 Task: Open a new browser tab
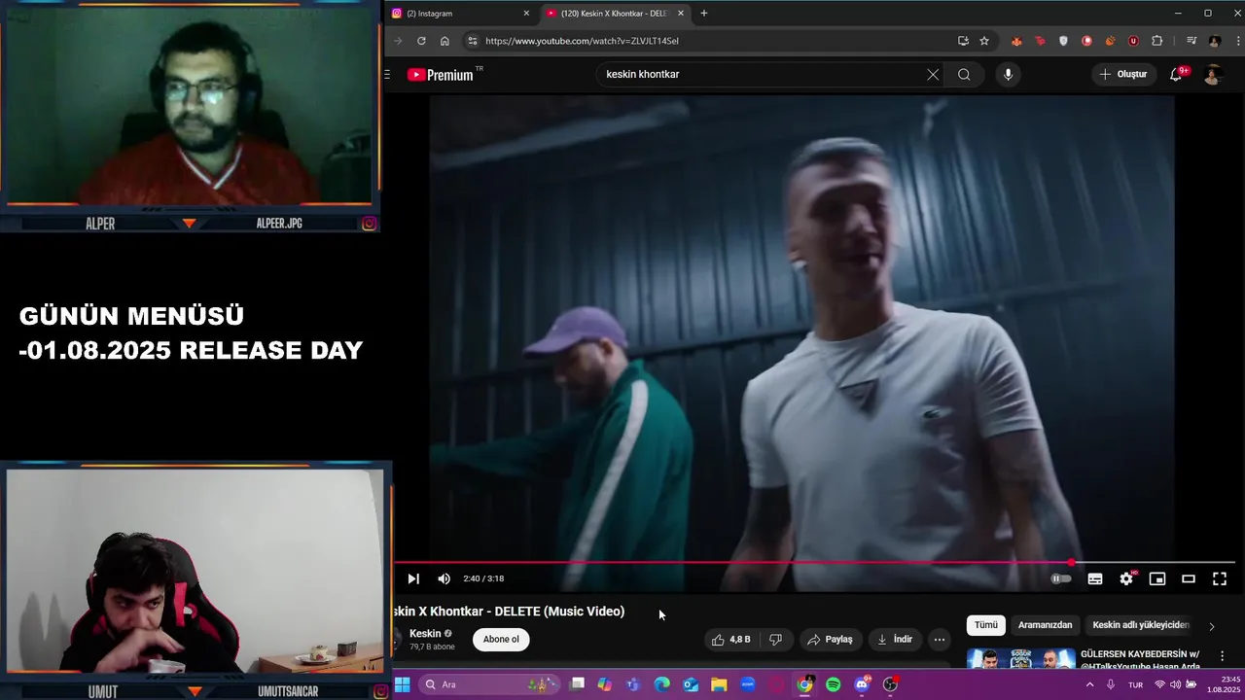[x=704, y=14]
